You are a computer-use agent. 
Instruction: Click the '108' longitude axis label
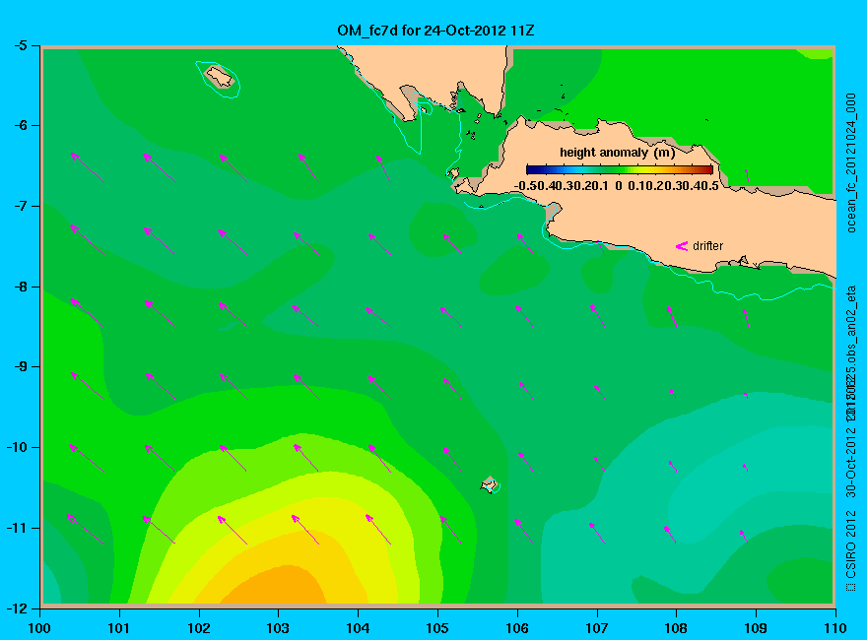pyautogui.click(x=676, y=628)
